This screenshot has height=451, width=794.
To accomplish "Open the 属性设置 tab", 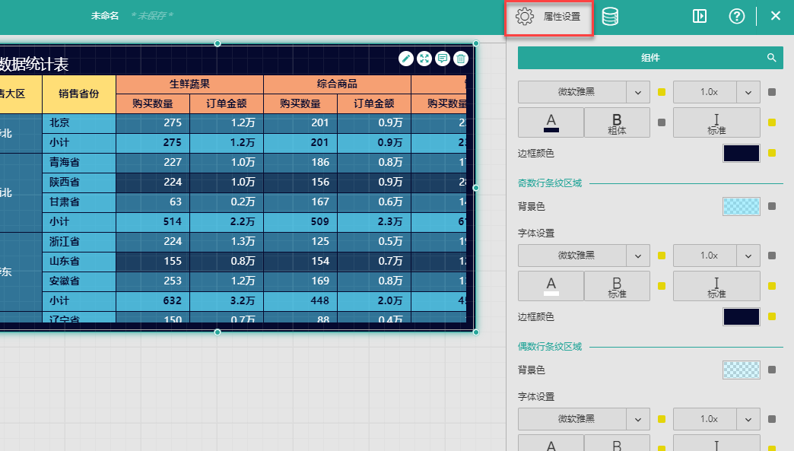I will point(551,17).
